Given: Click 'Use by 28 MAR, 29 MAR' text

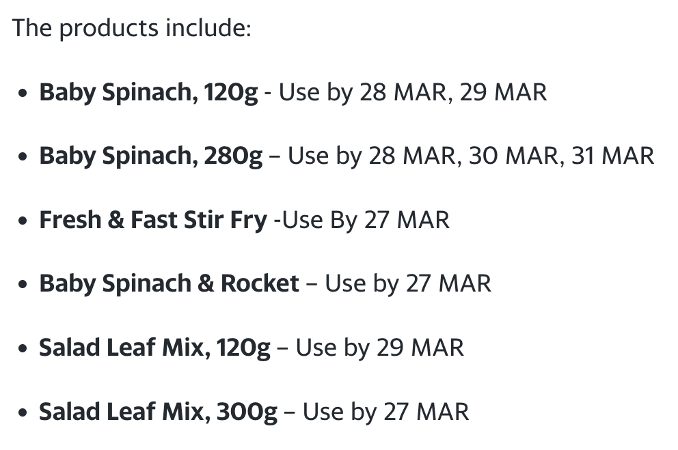Looking at the screenshot, I should pos(413,92).
